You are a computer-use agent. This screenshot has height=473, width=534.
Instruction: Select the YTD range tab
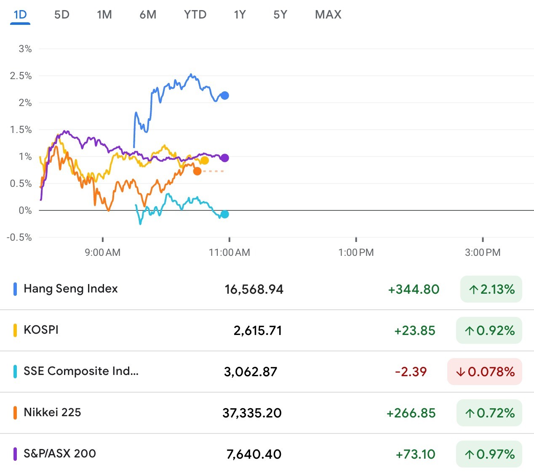pyautogui.click(x=195, y=15)
